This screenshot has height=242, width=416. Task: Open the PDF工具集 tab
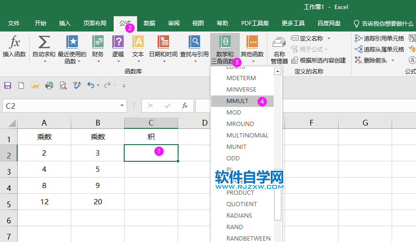pos(255,23)
